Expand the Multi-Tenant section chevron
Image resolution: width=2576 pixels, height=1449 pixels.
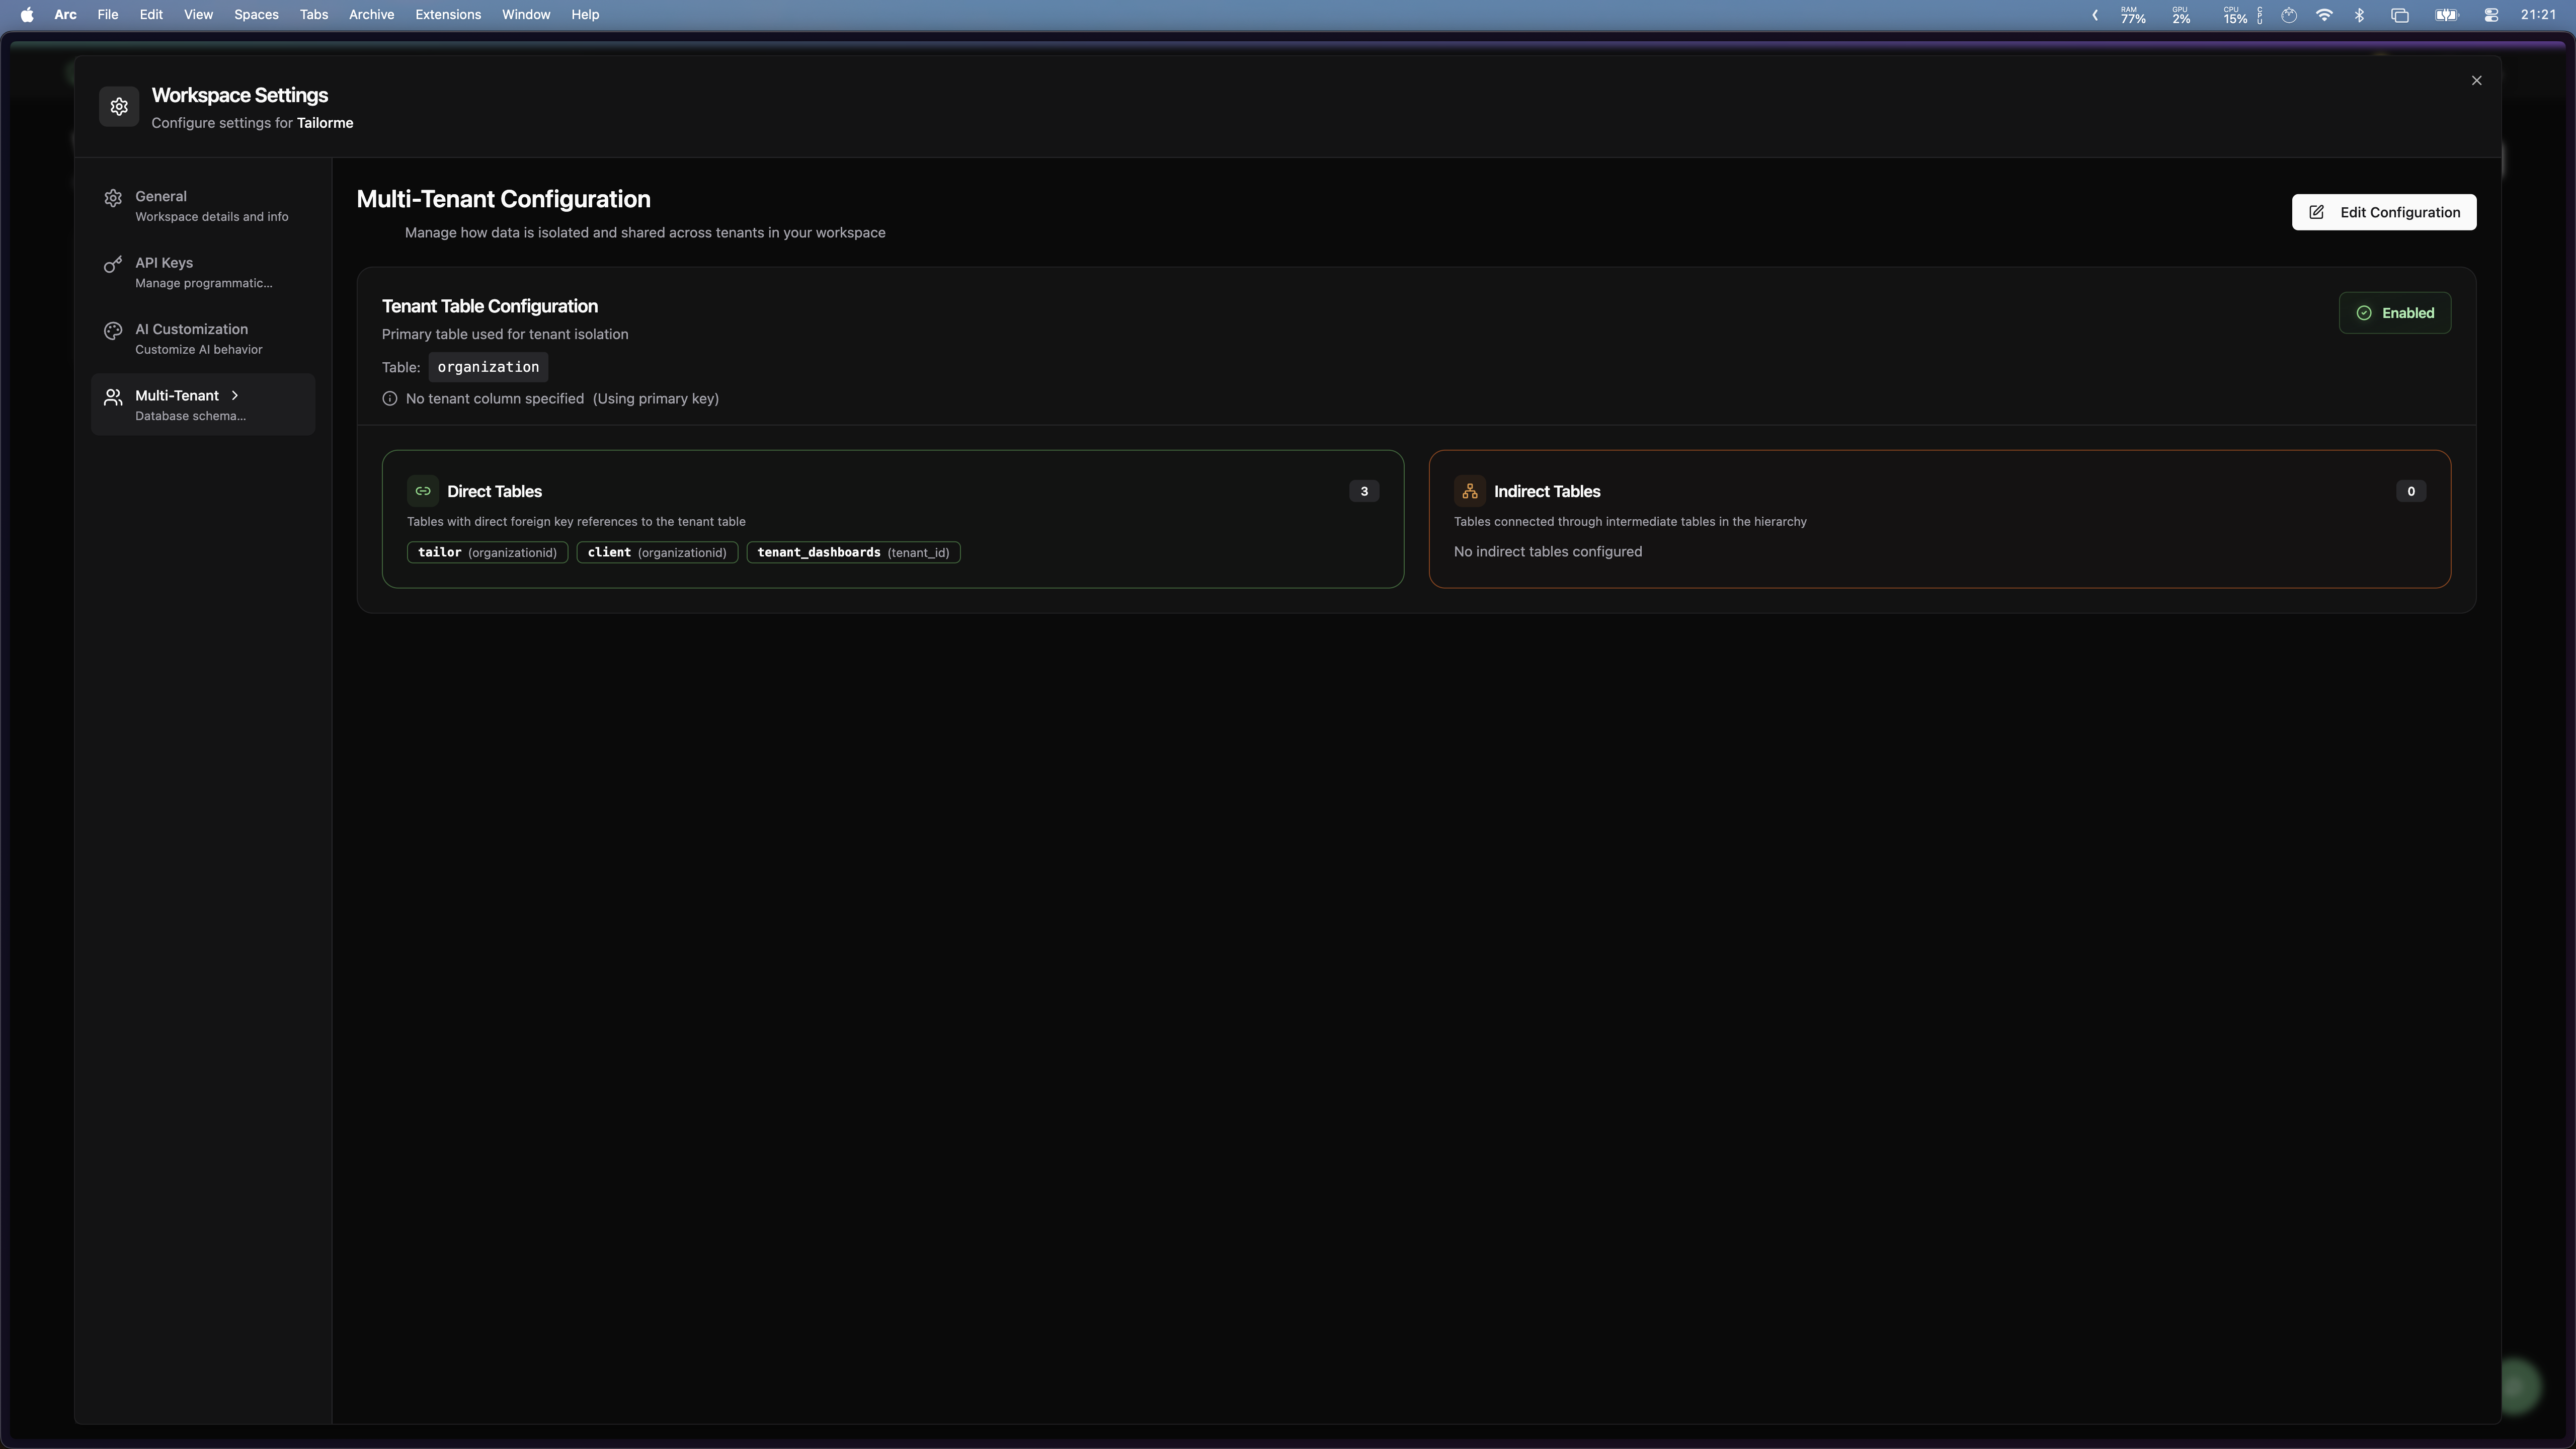(x=235, y=395)
